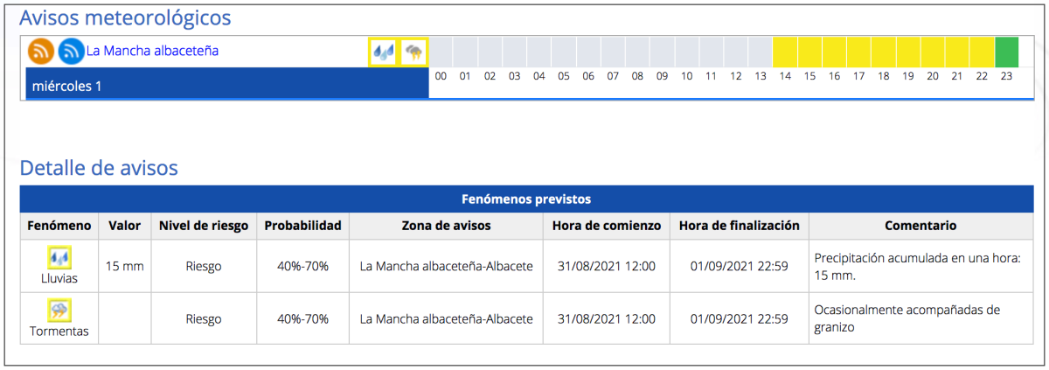Click the blue RSS feed icon
This screenshot has height=370, width=1049.
pos(71,52)
